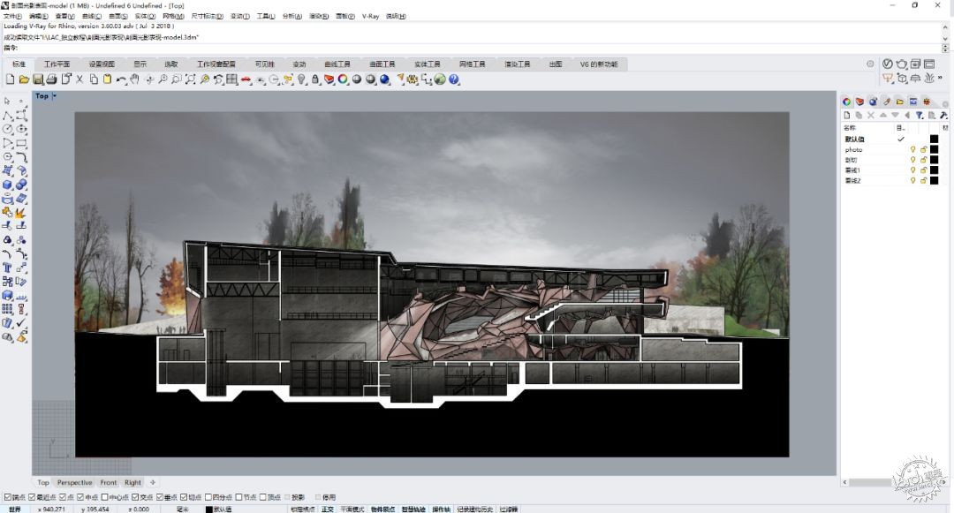The image size is (954, 513).
Task: Open the command history scroll-down arrow
Action: pos(945,38)
